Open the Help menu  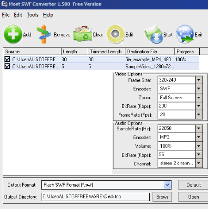[48, 15]
